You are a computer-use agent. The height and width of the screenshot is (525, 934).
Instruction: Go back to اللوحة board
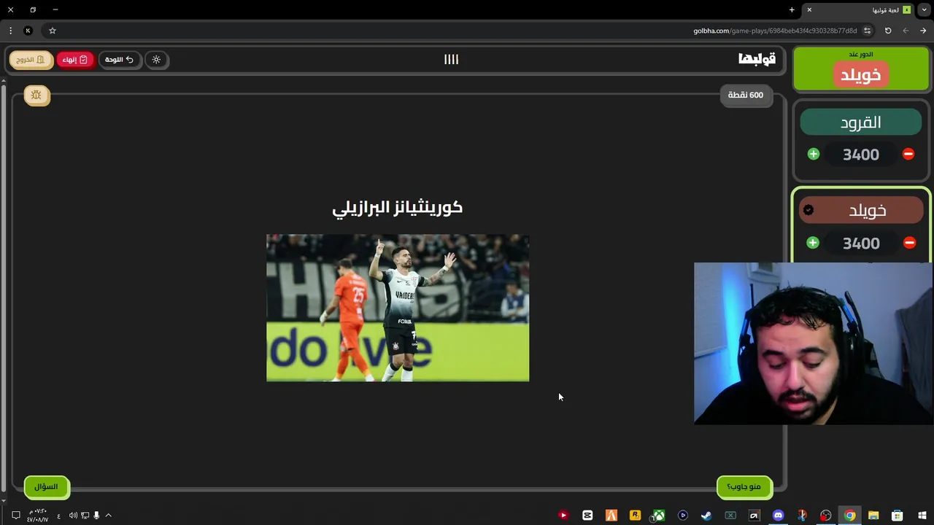(x=119, y=60)
